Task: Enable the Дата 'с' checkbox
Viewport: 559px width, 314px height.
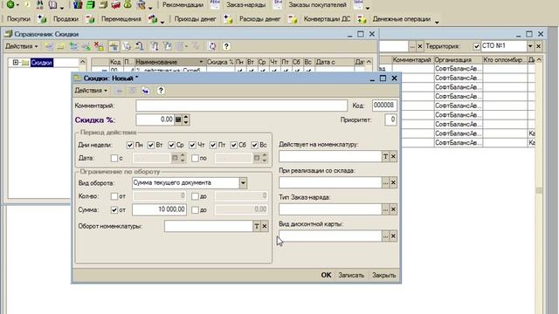Action: tap(114, 158)
